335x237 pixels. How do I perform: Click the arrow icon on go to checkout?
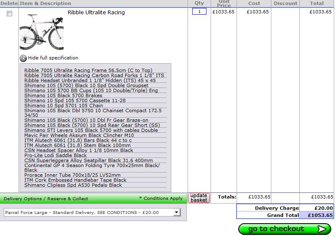click(322, 229)
